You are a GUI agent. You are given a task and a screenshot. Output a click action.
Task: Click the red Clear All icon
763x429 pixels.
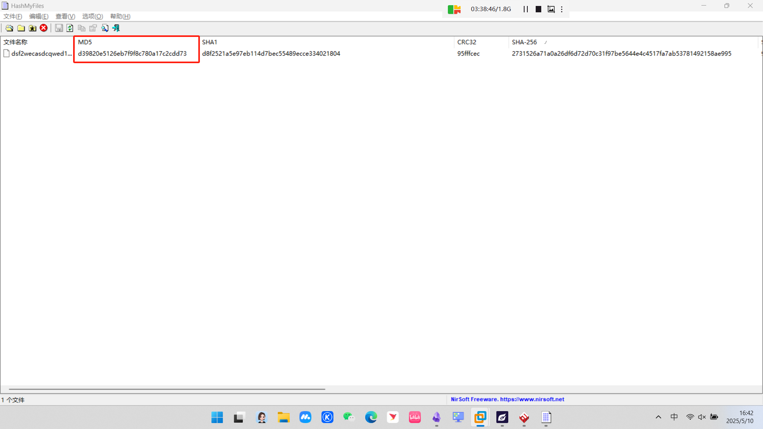44,28
